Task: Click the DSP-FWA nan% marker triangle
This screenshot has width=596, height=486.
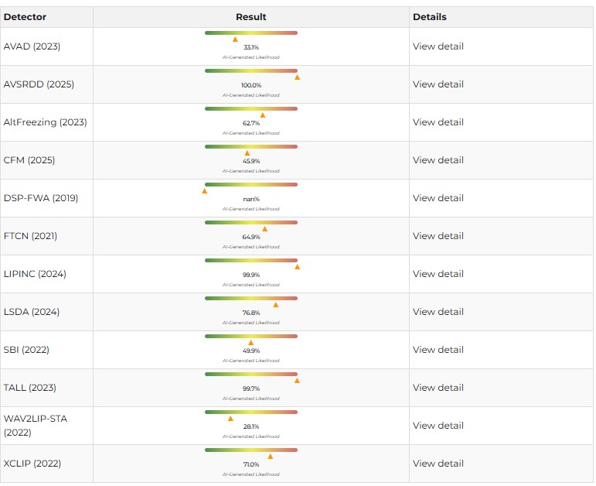Action: point(205,191)
